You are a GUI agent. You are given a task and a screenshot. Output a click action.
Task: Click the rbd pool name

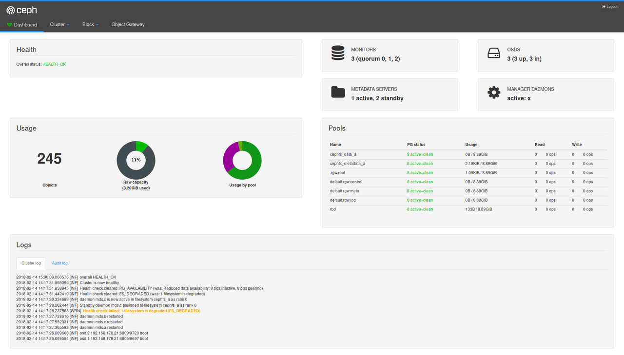click(x=333, y=209)
